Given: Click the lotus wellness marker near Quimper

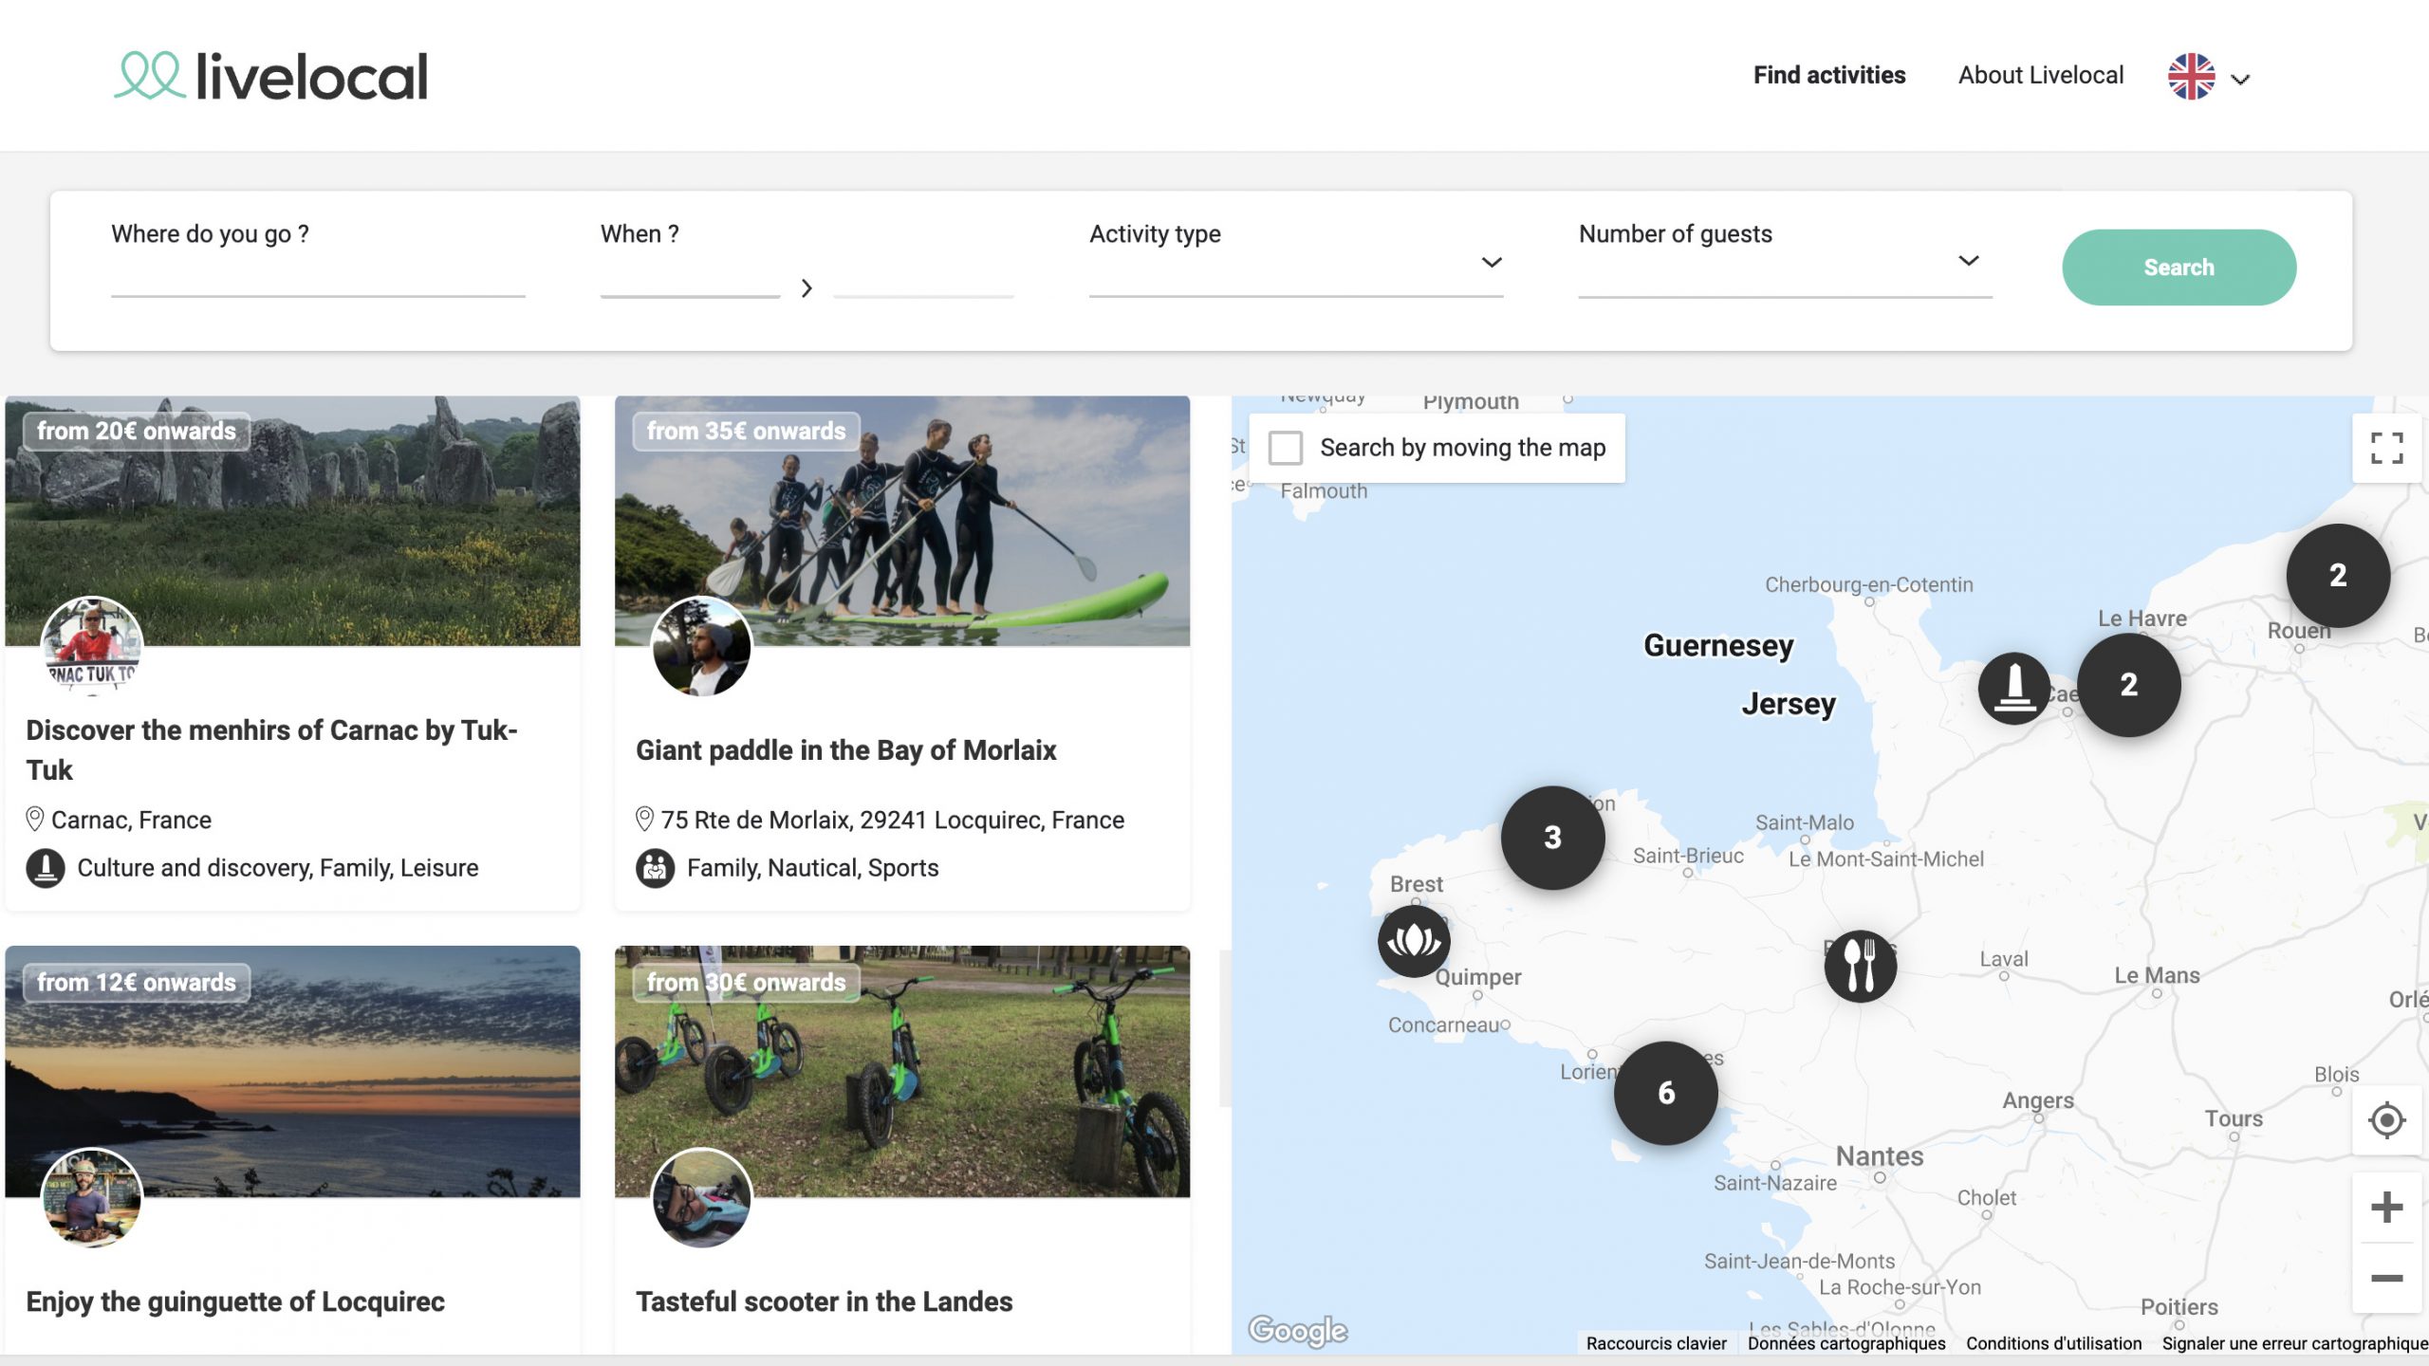Looking at the screenshot, I should (x=1414, y=940).
